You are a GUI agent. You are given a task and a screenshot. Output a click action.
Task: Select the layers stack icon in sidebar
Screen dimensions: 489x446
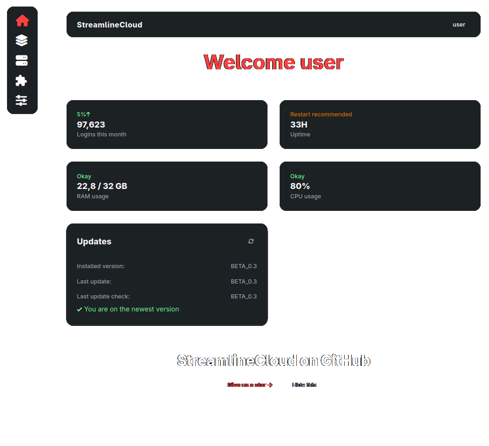click(22, 41)
